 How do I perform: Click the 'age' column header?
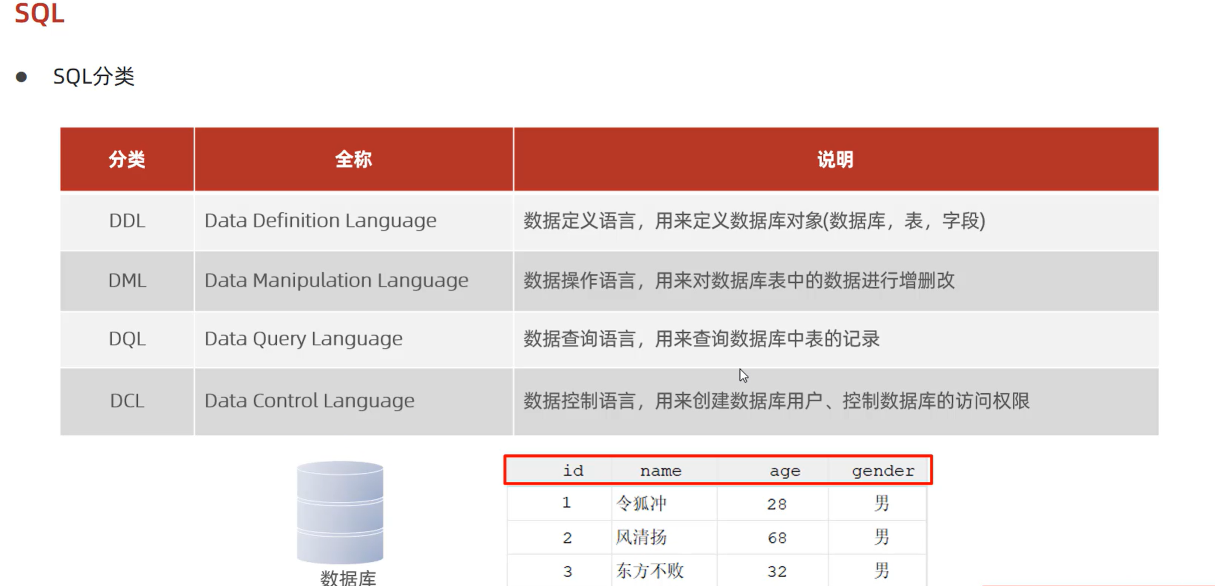pyautogui.click(x=785, y=471)
